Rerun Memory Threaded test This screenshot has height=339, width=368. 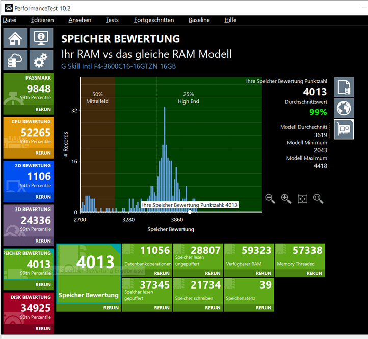point(314,273)
